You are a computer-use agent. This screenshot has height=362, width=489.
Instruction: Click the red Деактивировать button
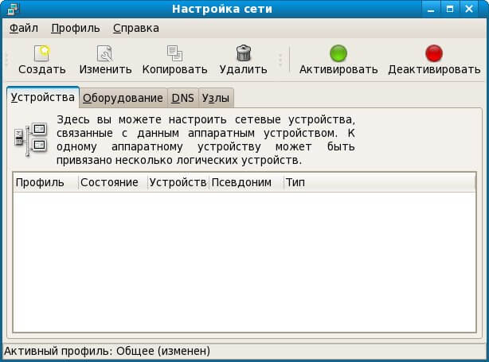[433, 54]
